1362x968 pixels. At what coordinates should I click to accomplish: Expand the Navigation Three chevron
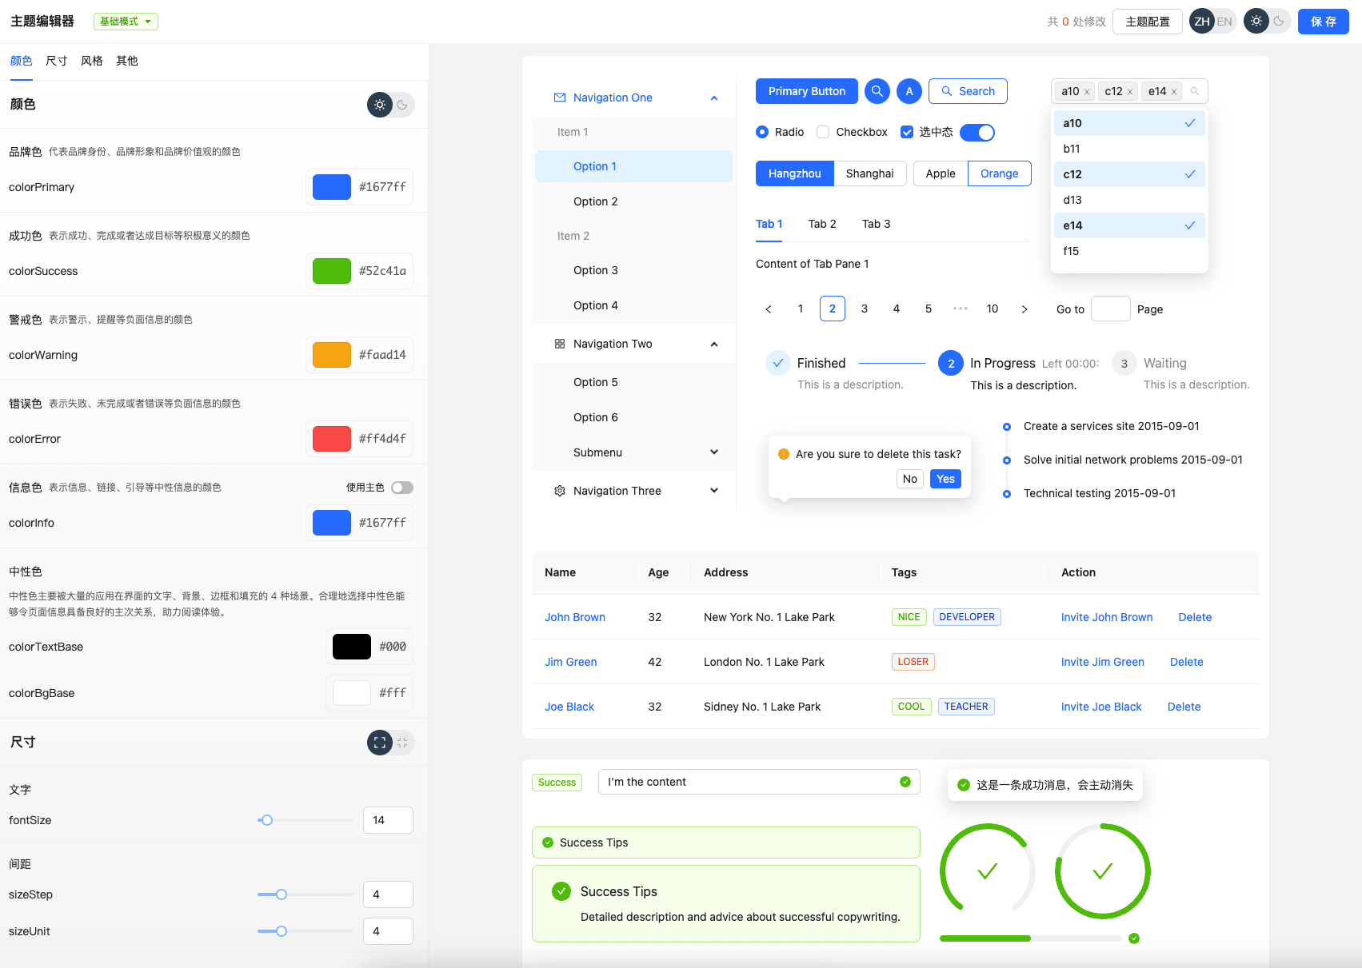[714, 491]
